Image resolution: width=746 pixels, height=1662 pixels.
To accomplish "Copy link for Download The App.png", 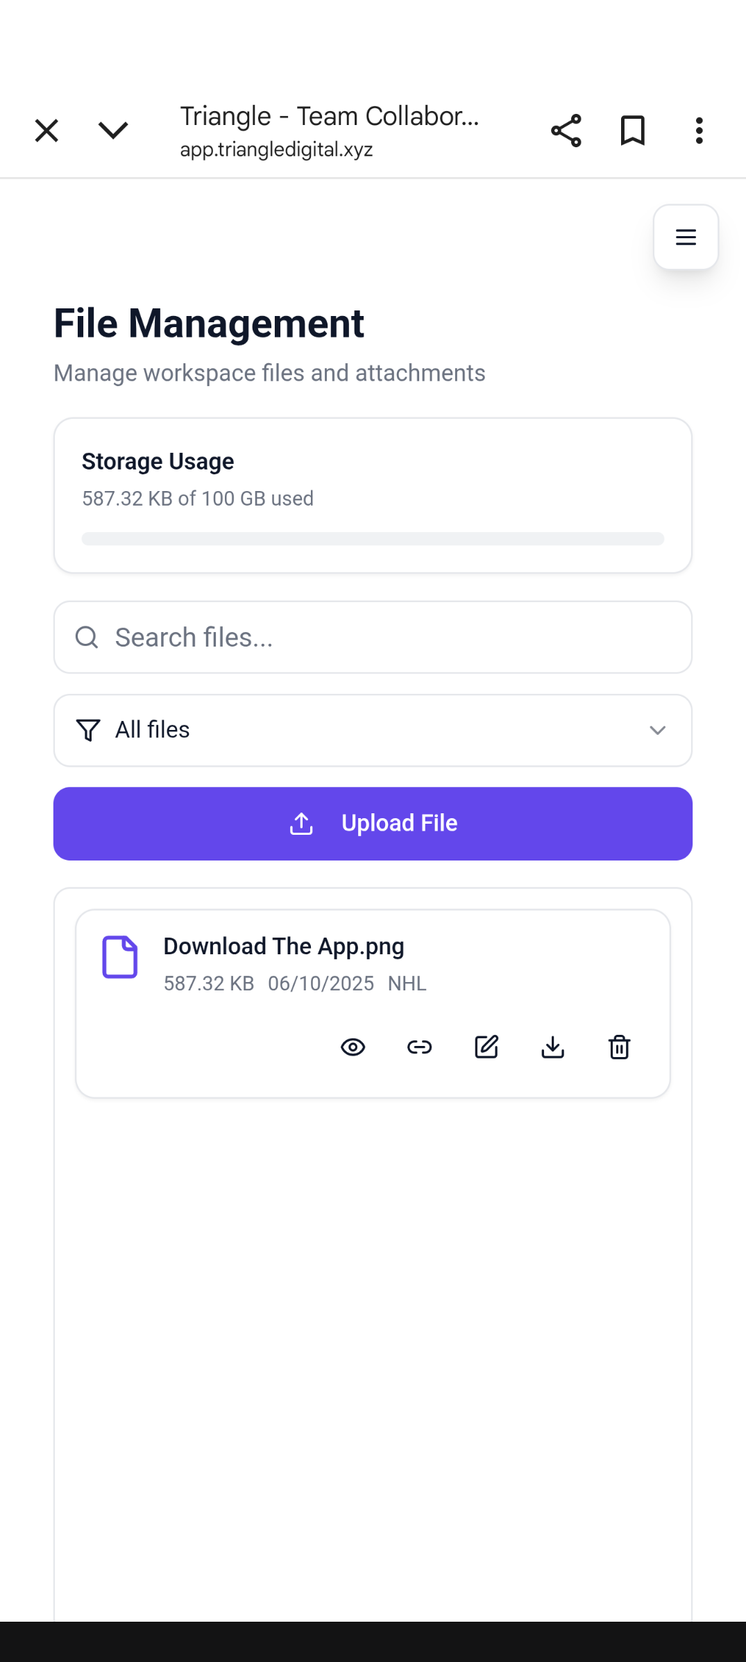I will 419,1047.
